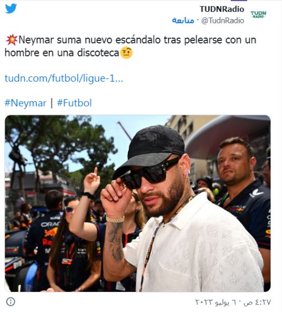
Task: Open the #Neymar hashtag
Action: [26, 103]
